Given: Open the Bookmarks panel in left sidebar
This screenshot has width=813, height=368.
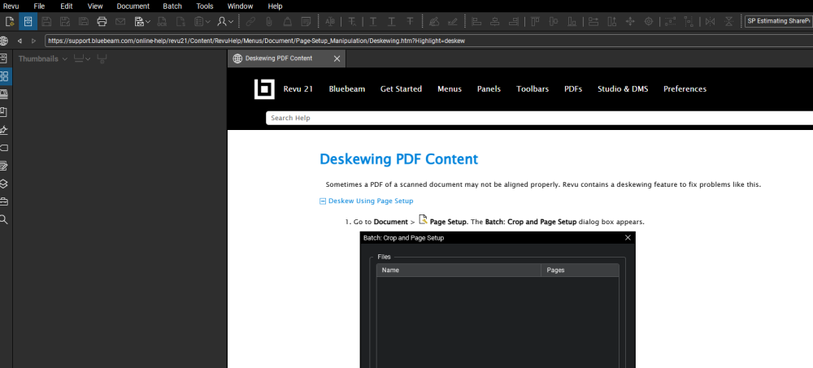Looking at the screenshot, I should pos(4,112).
